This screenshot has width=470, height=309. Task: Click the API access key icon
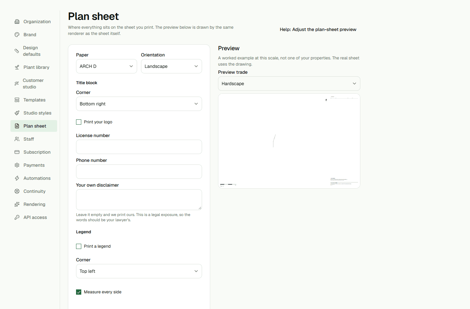[x=17, y=217]
